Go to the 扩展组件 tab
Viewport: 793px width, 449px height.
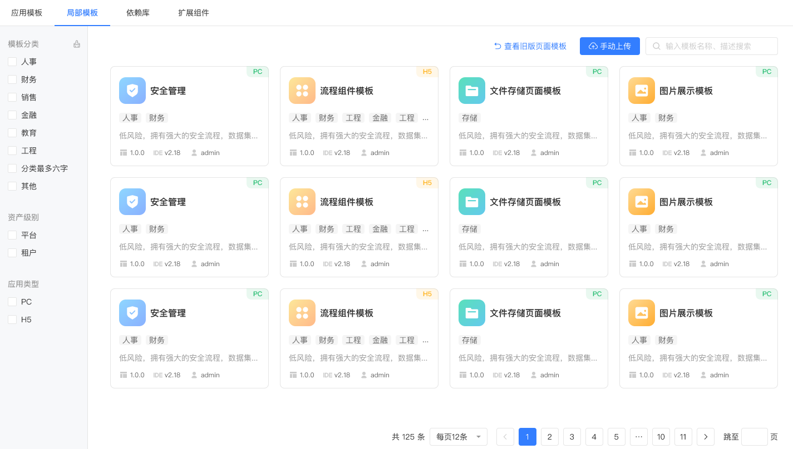[x=194, y=13]
